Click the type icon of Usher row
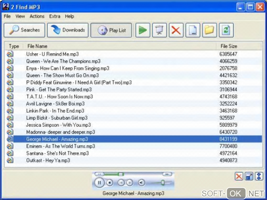267x200 pixels. [10, 54]
